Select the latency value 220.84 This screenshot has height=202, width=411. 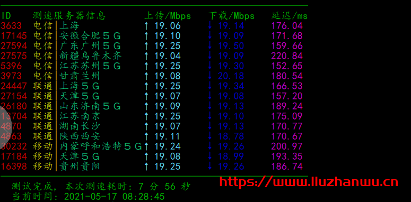[287, 56]
